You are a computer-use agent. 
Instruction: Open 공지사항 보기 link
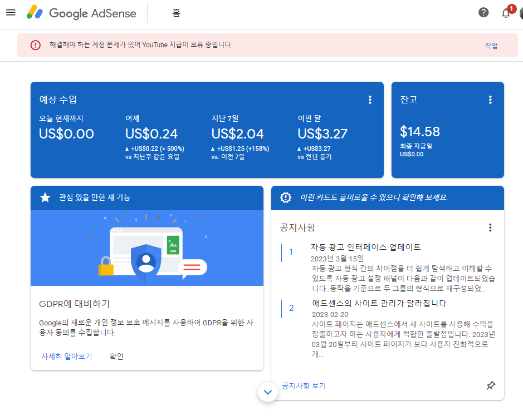(x=304, y=386)
